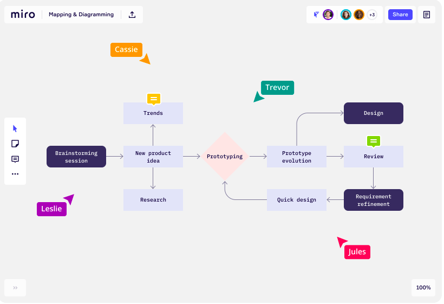Select the Research box
Screen dimensions: 444x304
pos(154,200)
